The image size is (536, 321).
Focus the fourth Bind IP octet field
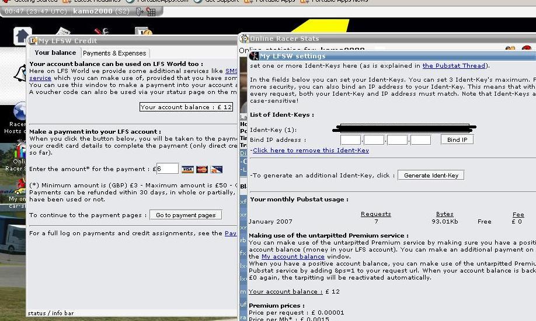pyautogui.click(x=421, y=140)
